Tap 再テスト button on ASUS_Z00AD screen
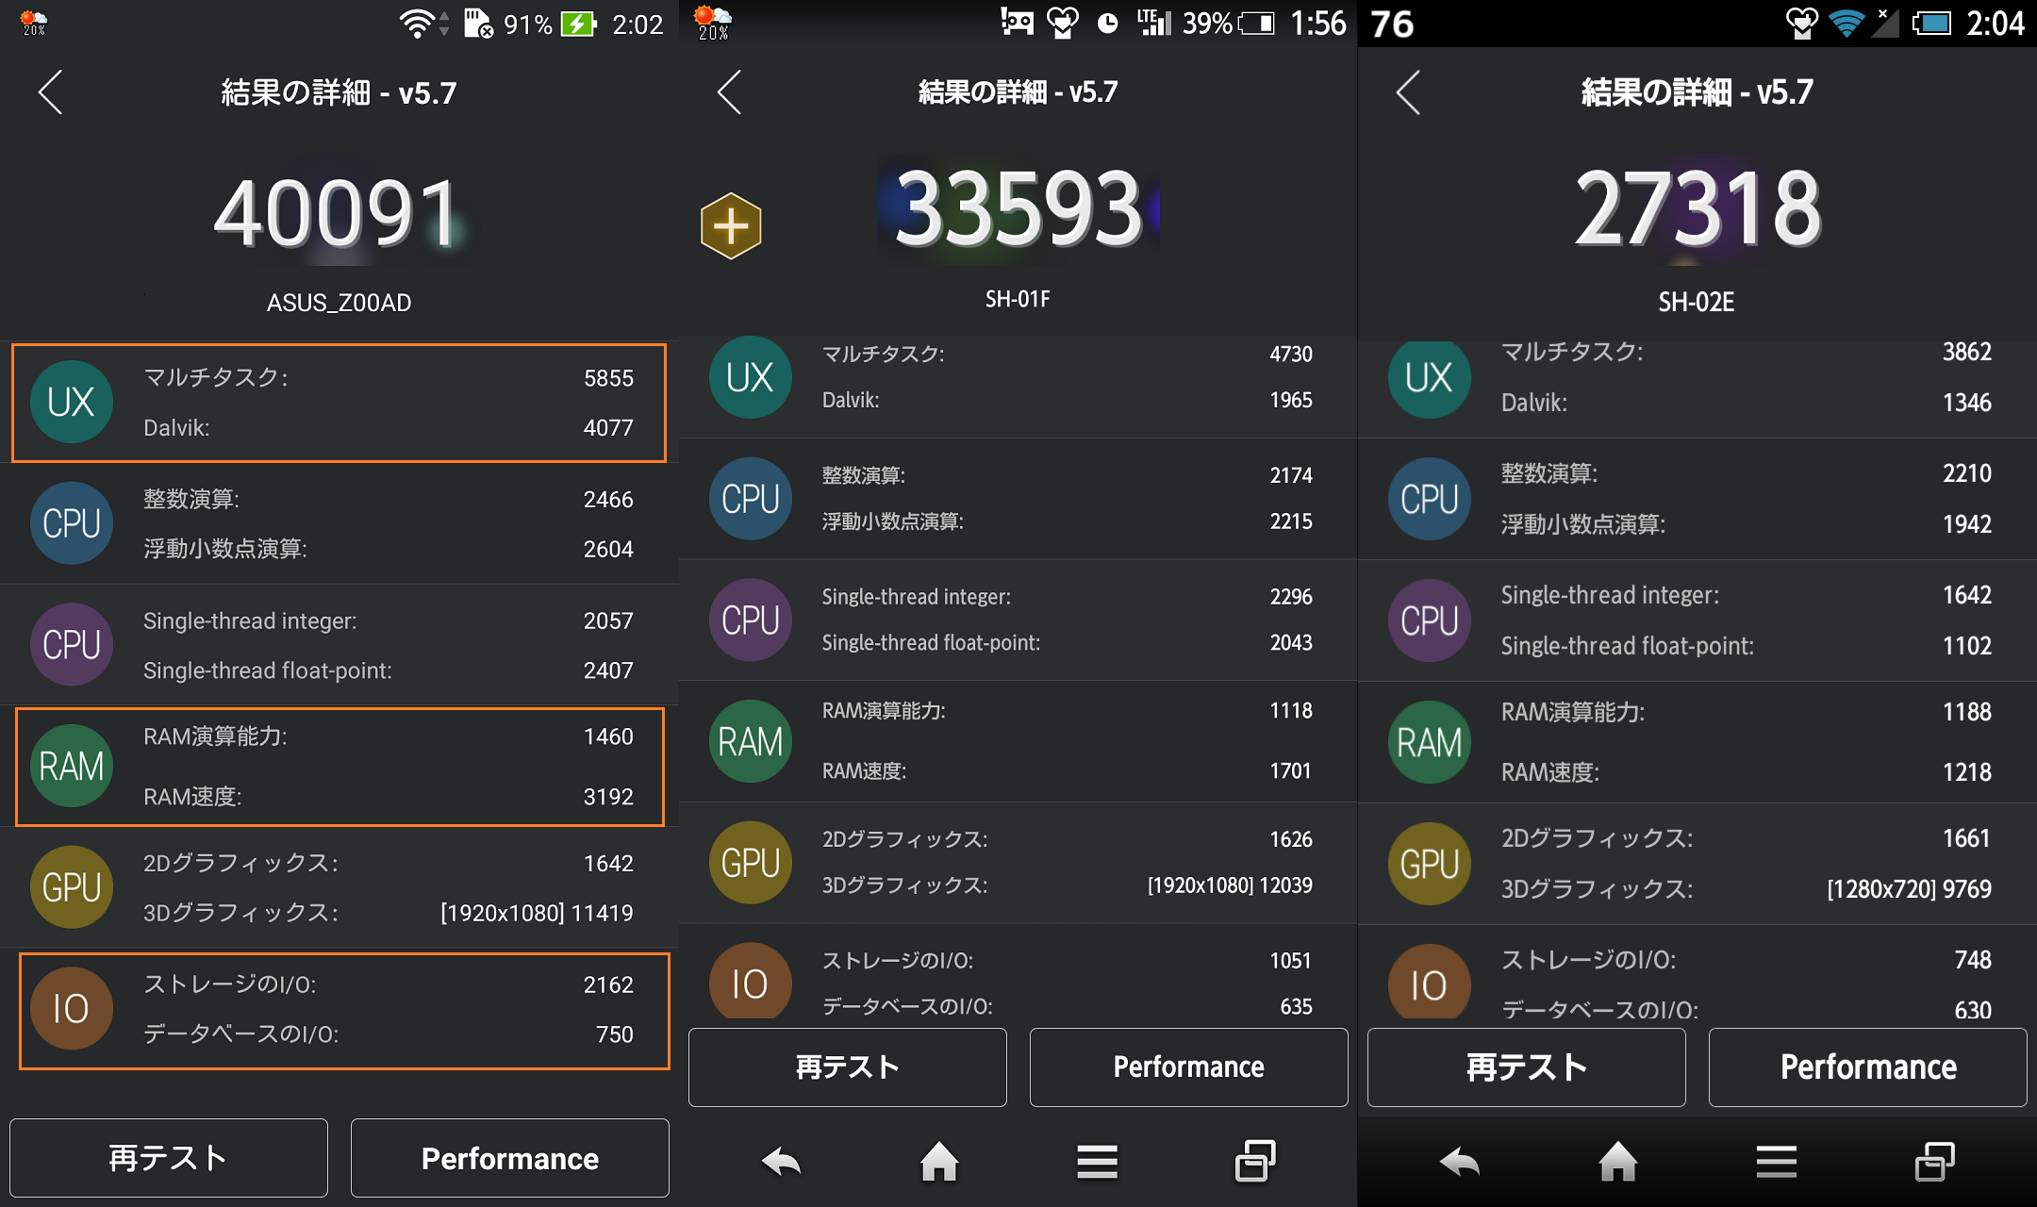2037x1207 pixels. coord(169,1158)
